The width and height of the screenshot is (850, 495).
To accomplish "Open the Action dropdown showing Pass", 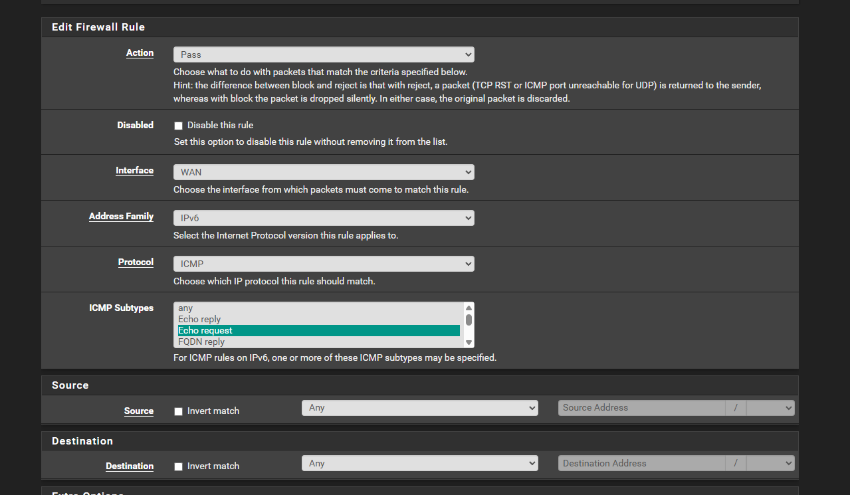I will [x=324, y=54].
